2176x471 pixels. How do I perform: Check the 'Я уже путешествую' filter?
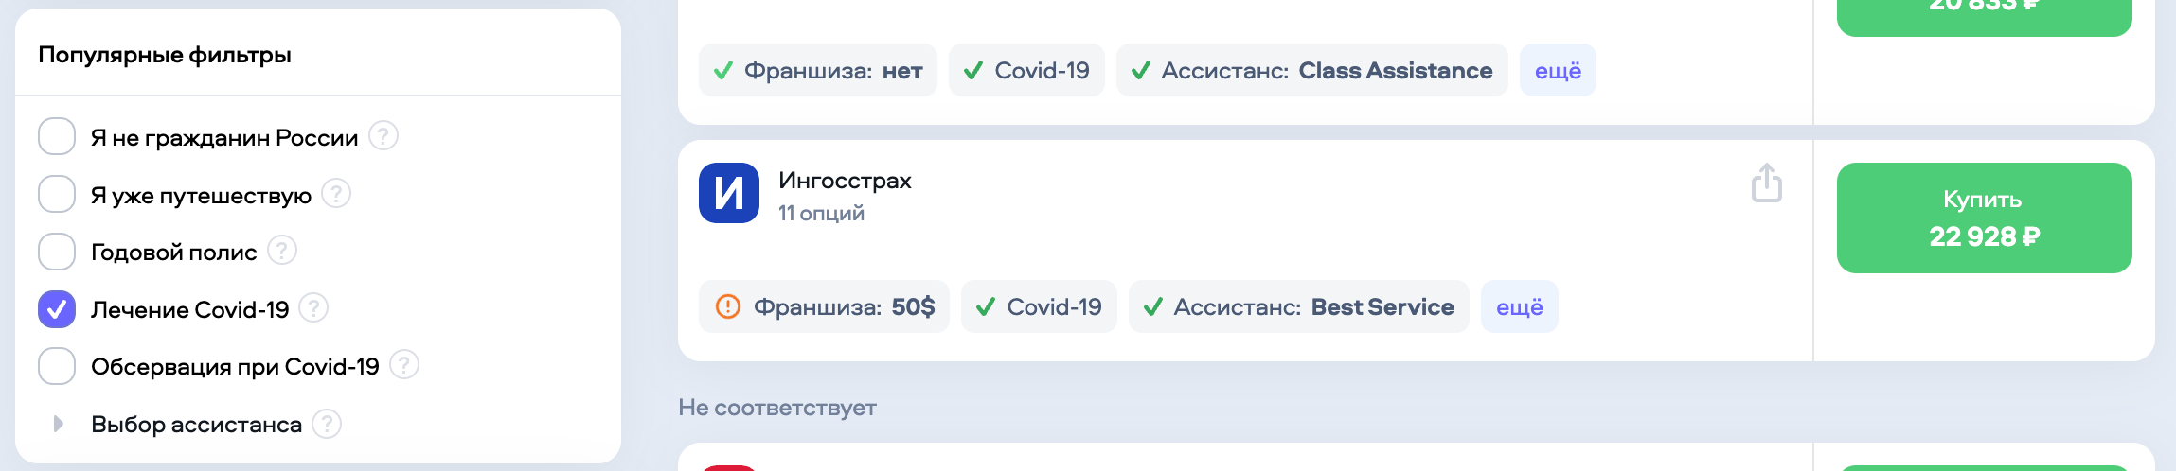57,194
